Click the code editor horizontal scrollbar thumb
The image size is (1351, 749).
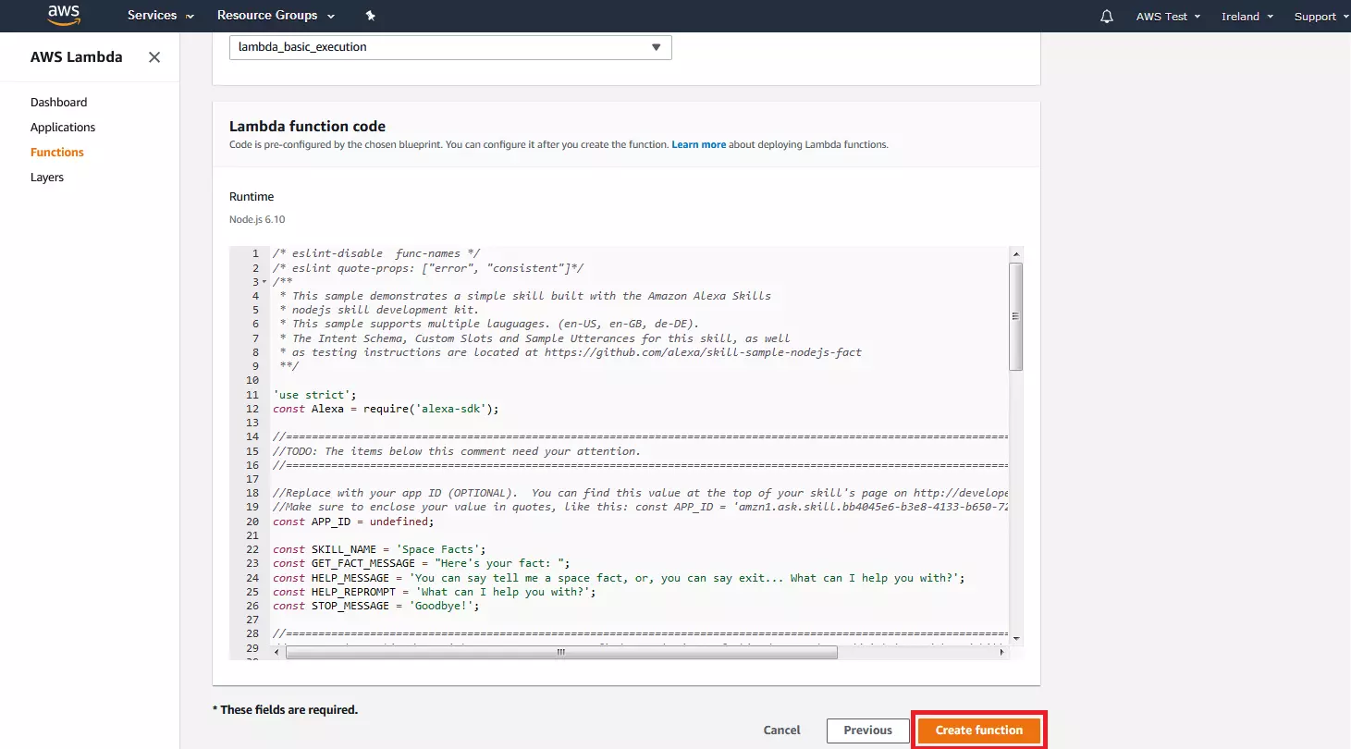point(561,652)
